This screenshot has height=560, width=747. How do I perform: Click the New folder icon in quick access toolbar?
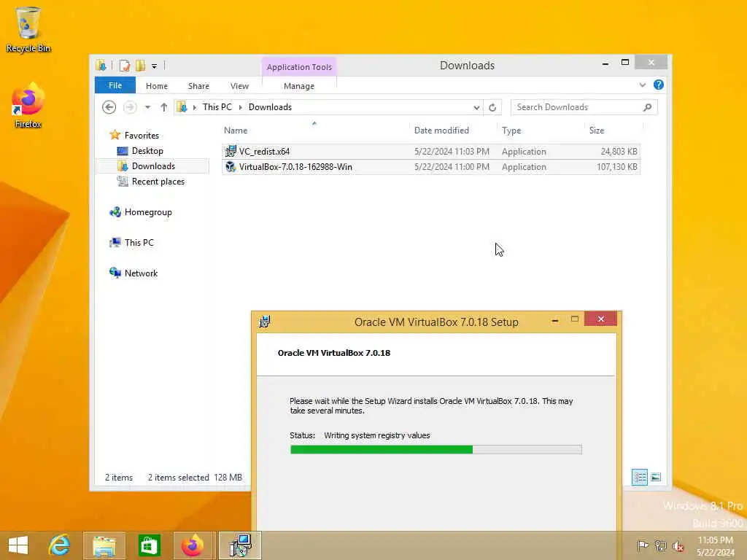click(x=141, y=65)
